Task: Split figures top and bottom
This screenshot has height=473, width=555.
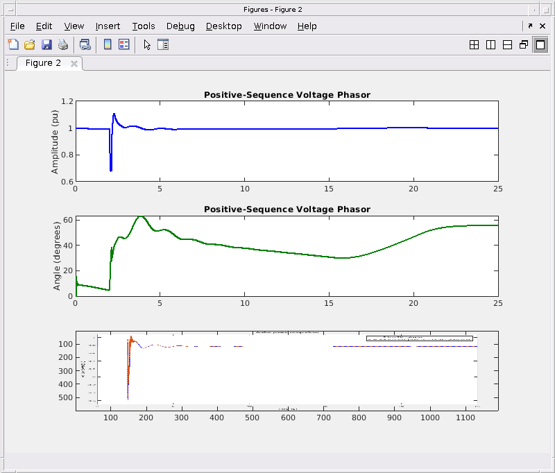Action: [x=507, y=45]
